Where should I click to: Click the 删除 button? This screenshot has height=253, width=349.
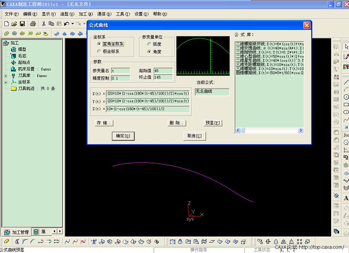(177, 123)
